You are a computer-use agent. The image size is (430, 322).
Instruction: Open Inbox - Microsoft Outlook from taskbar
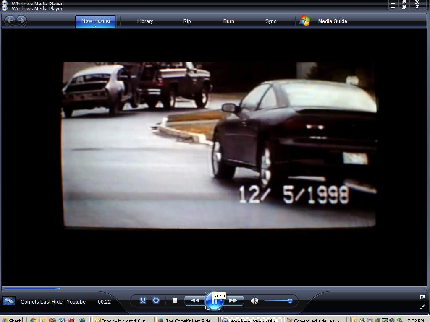click(122, 320)
